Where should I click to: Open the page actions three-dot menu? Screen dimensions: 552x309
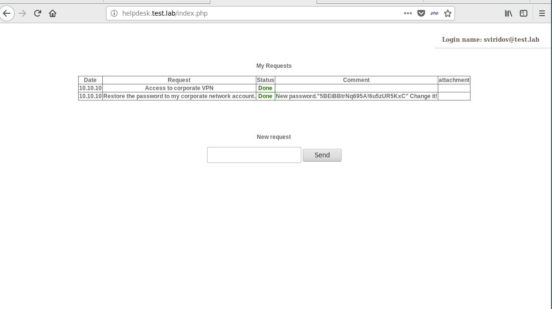407,13
